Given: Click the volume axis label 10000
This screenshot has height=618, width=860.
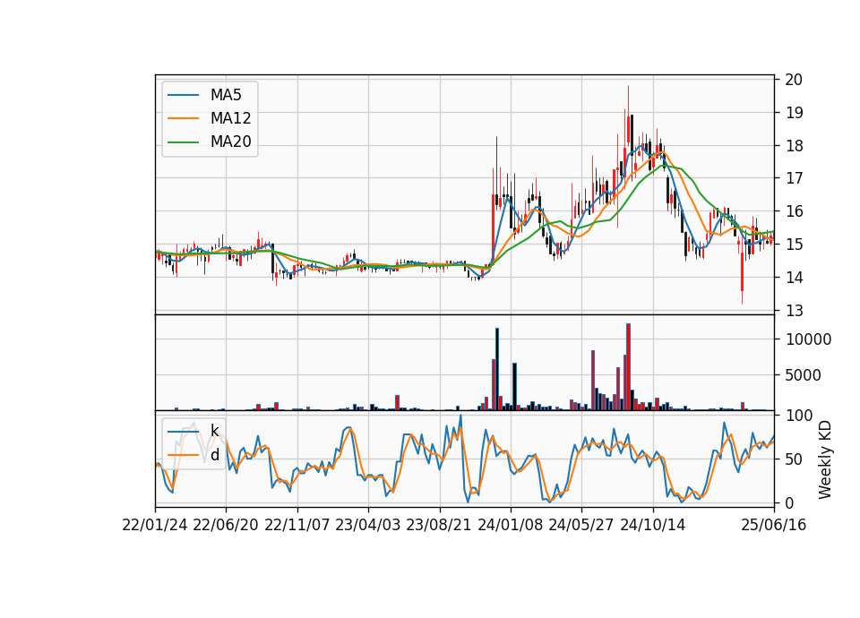Looking at the screenshot, I should pyautogui.click(x=808, y=339).
